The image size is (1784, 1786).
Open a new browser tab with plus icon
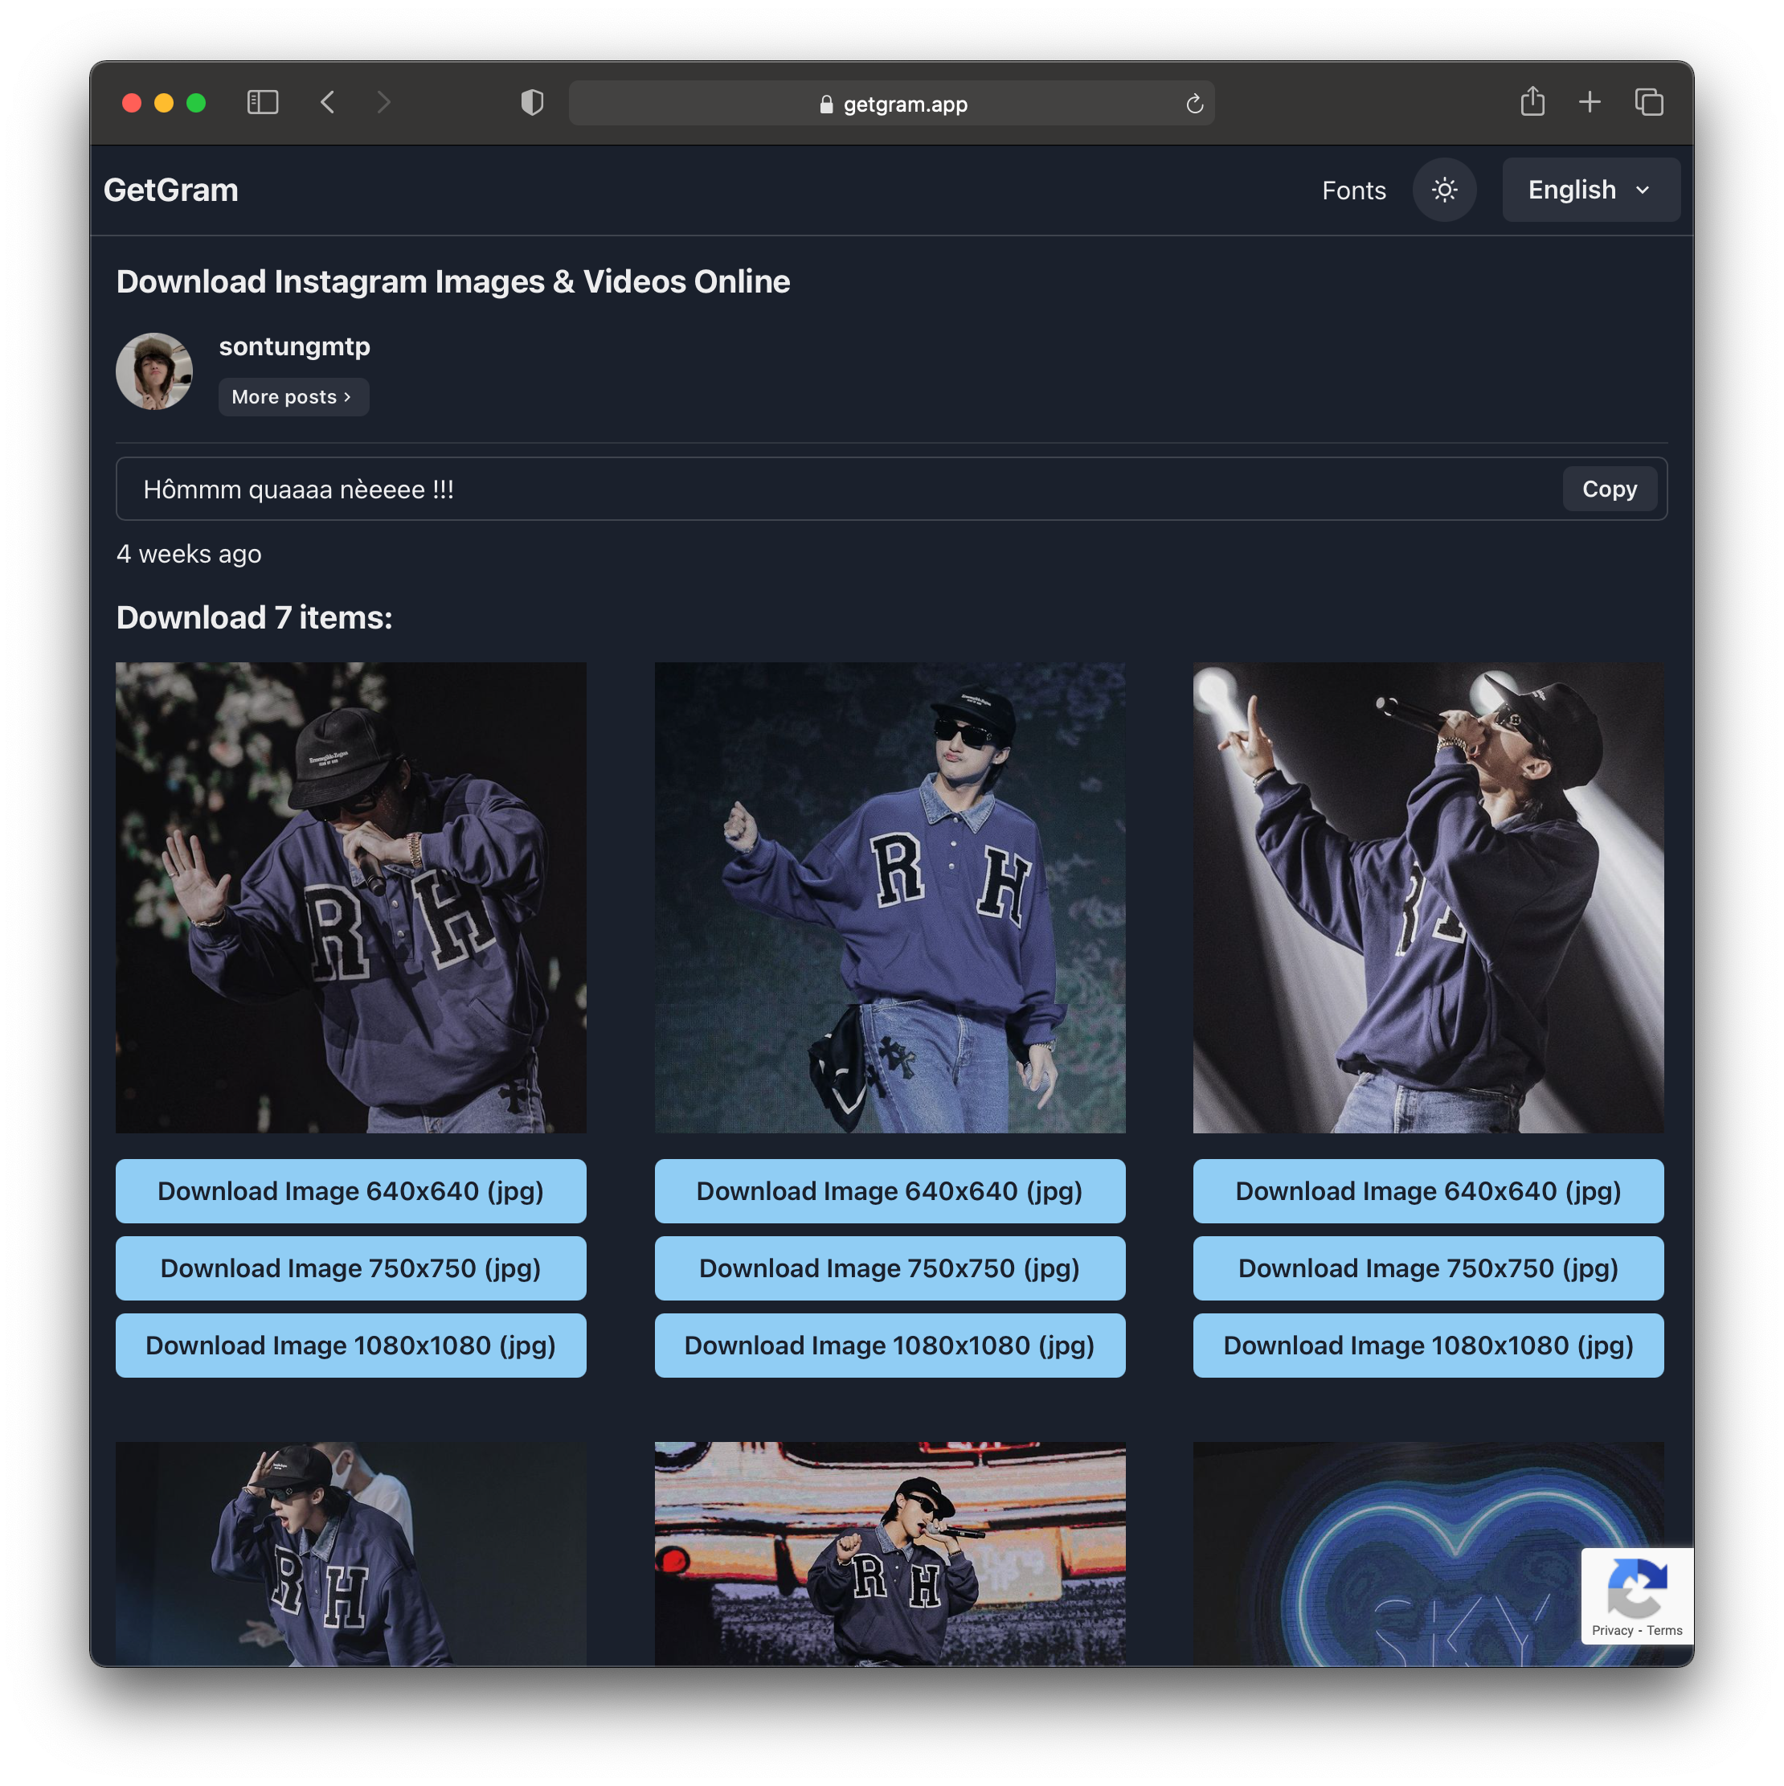(x=1590, y=102)
